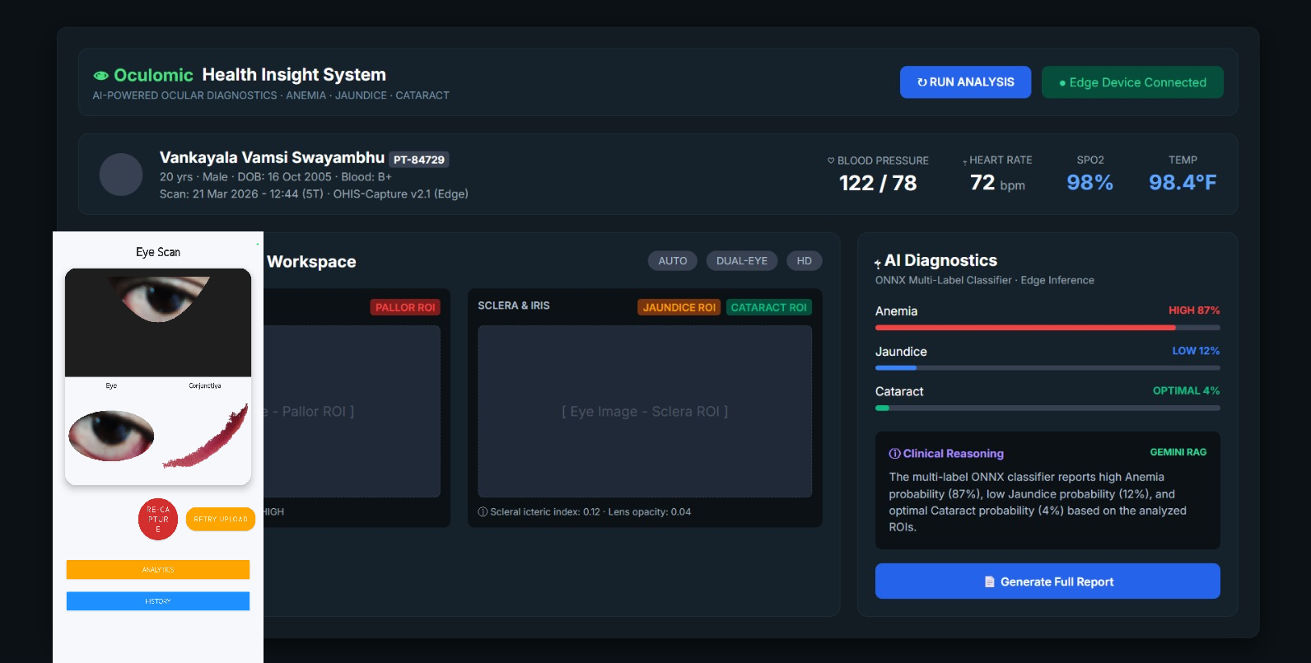This screenshot has height=663, width=1311.
Task: Click the LOW 12% jaundice label
Action: [x=1196, y=351]
